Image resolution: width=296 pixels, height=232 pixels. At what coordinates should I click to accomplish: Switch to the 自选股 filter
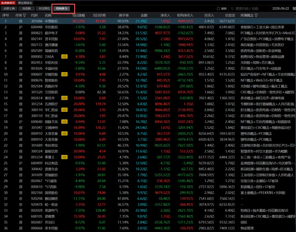[26, 9]
